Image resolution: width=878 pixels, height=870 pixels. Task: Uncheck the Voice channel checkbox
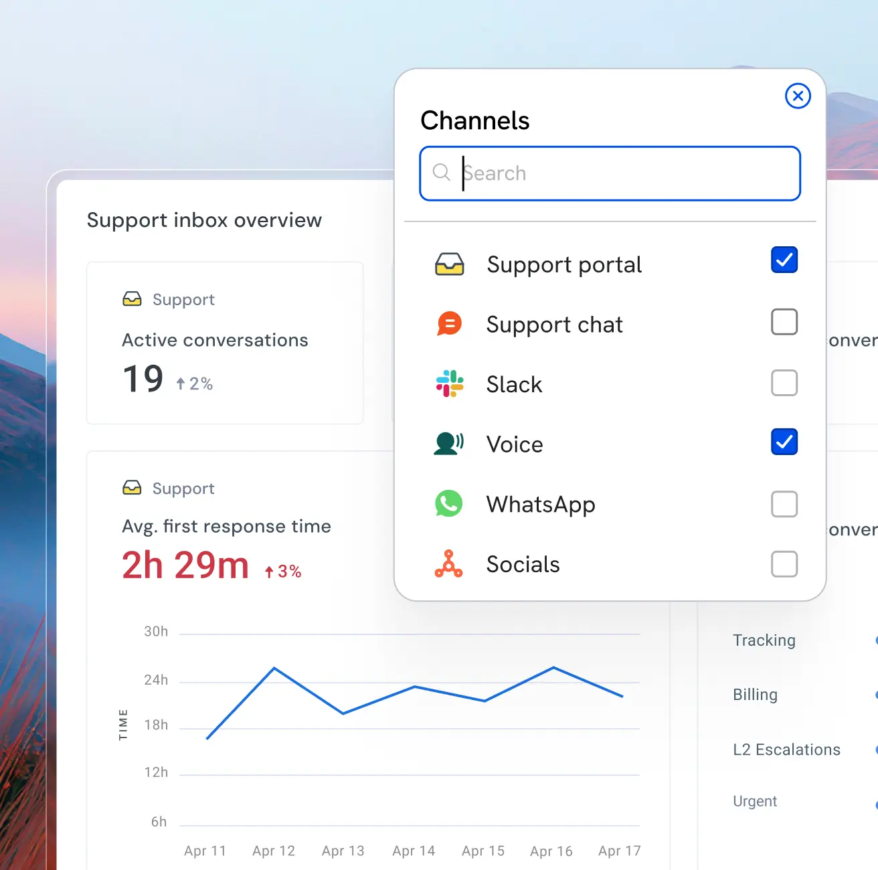click(784, 442)
